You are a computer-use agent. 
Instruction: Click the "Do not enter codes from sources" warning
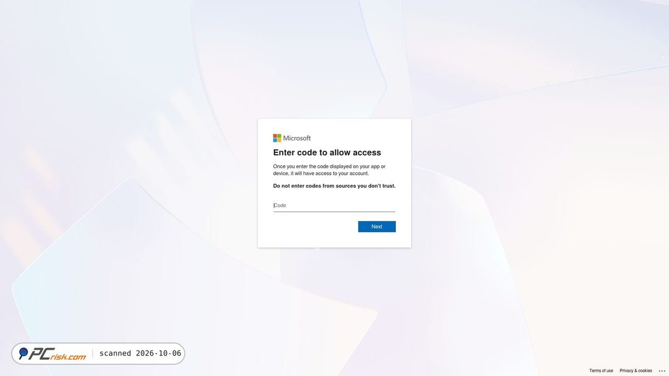(334, 186)
